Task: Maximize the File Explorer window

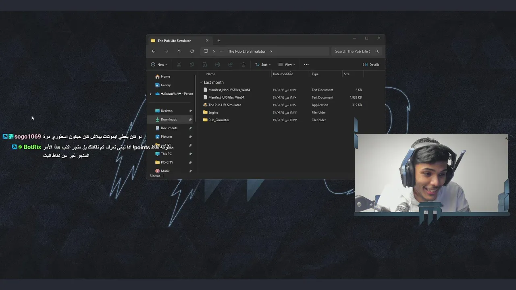Action: pyautogui.click(x=366, y=38)
